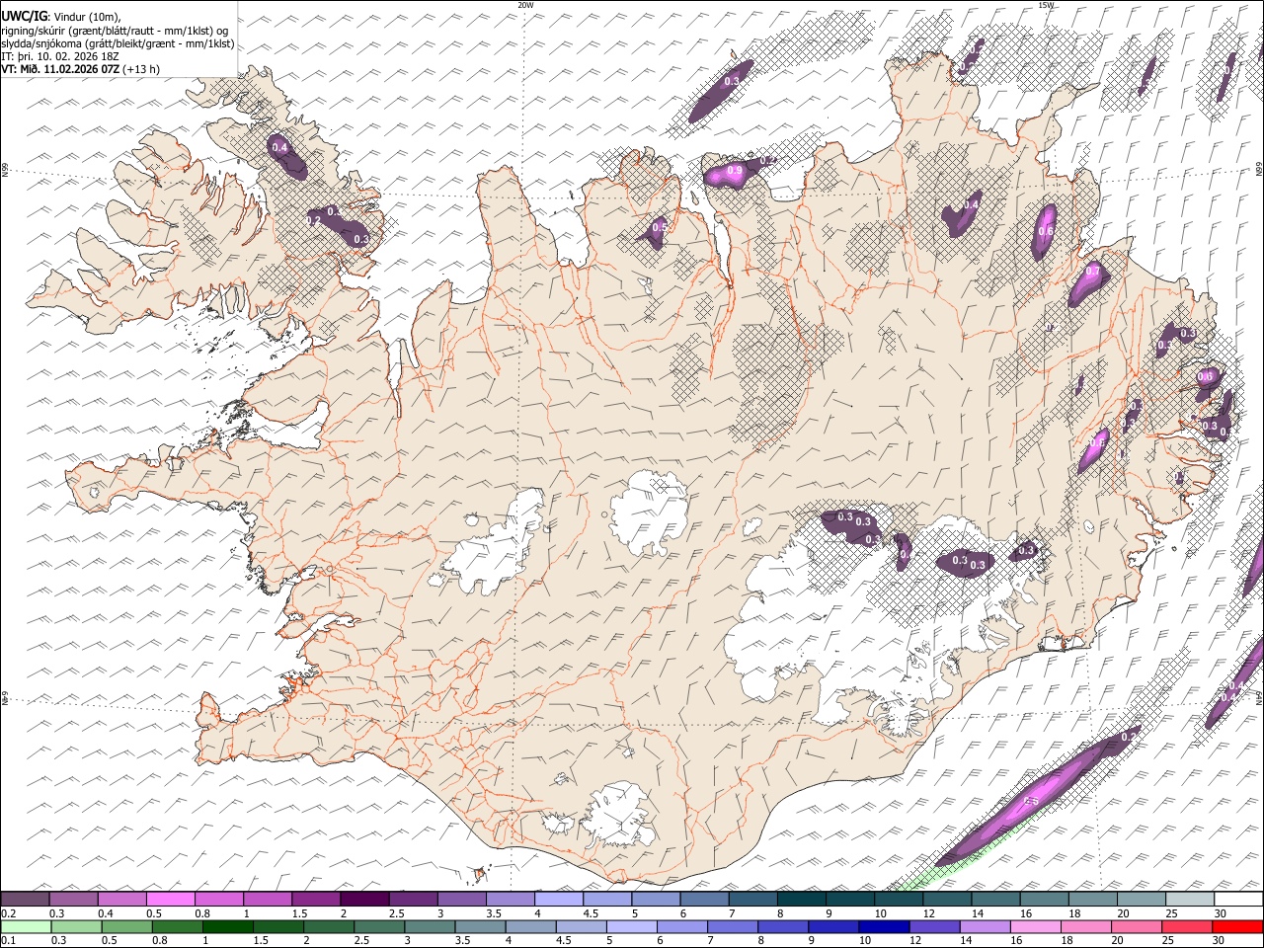Image resolution: width=1264 pixels, height=948 pixels.
Task: Click the white 30 swatch in snow legend
Action: pos(1238,899)
